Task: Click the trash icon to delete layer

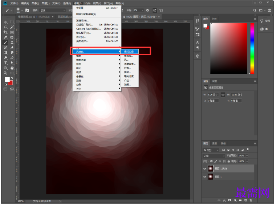Action: [x=250, y=200]
